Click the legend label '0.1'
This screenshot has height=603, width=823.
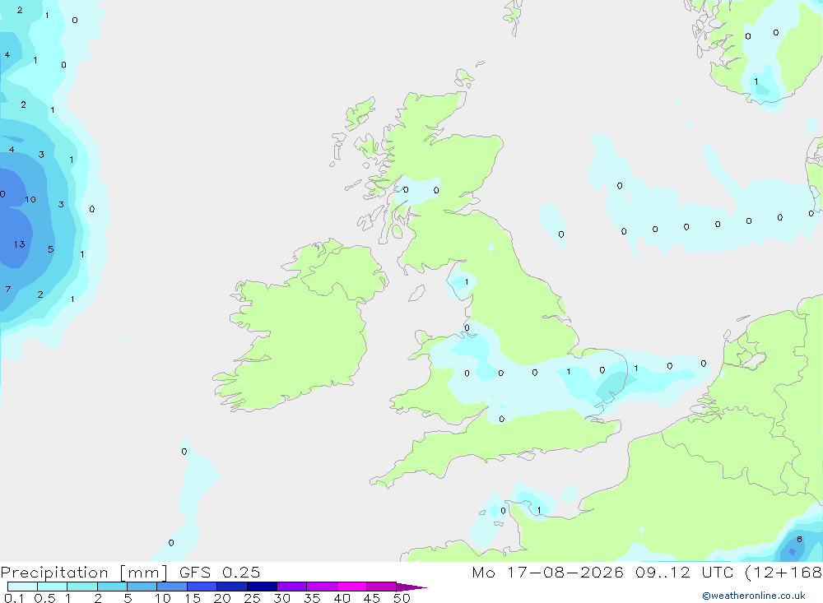click(14, 598)
